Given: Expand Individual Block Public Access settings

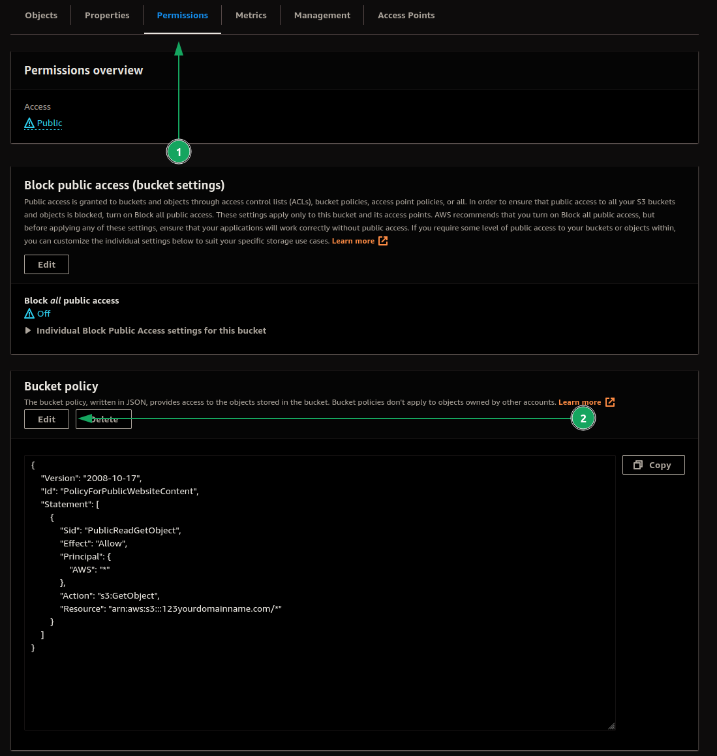Looking at the screenshot, I should pos(145,331).
